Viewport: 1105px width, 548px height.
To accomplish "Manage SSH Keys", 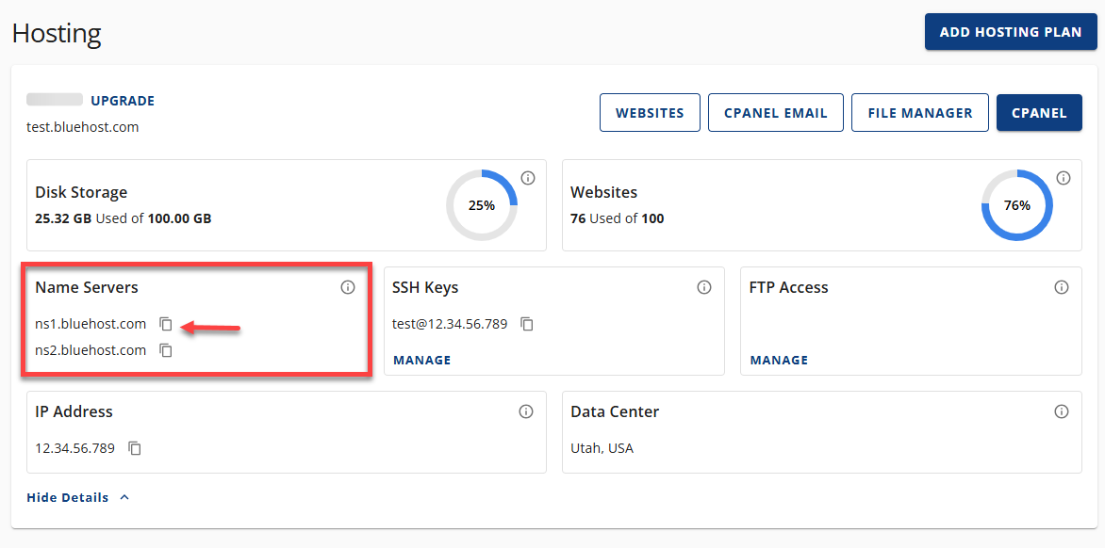I will pyautogui.click(x=421, y=360).
